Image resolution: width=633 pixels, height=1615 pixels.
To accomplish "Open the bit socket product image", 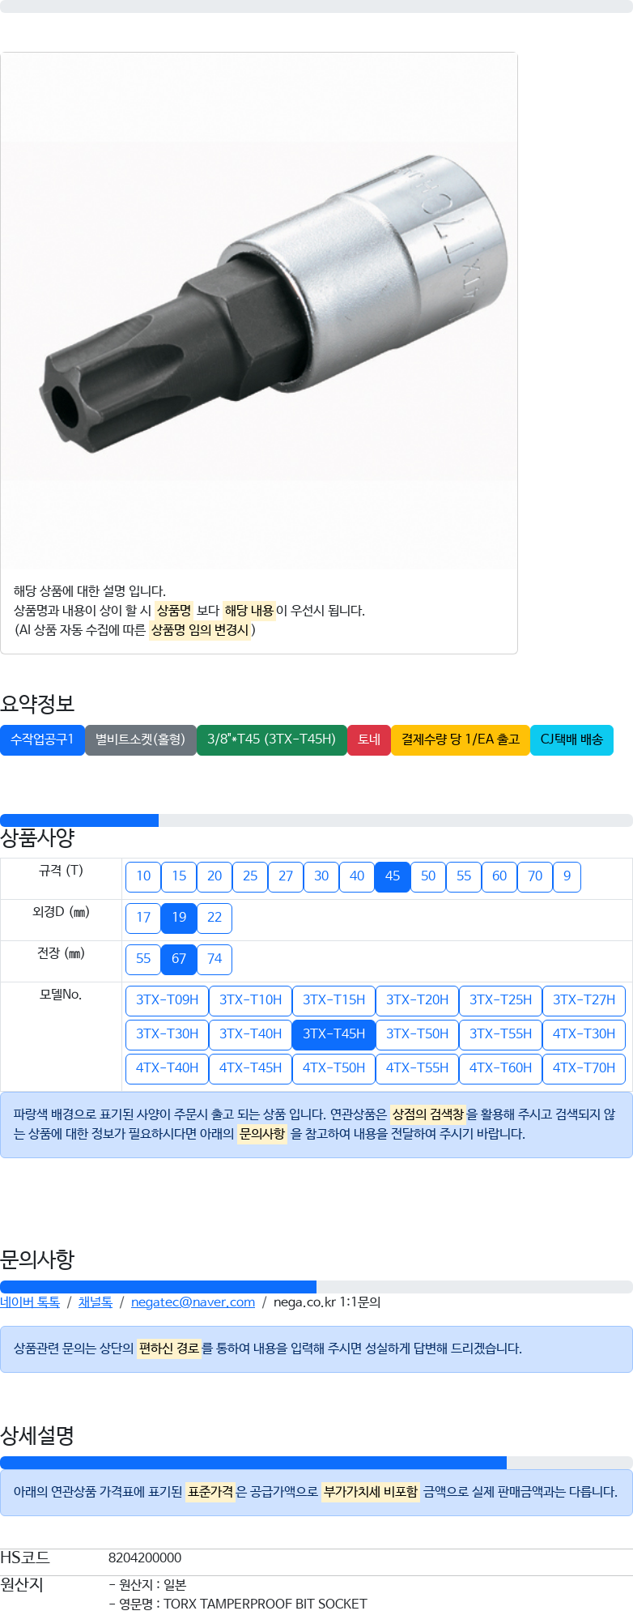I will (x=259, y=311).
